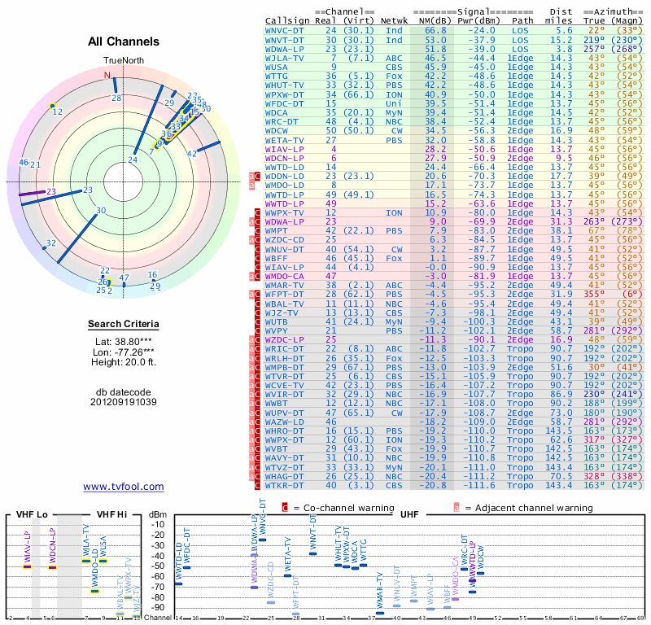651x625 pixels.
Task: Click co-channel badge beside WMPT row
Action: pos(257,231)
